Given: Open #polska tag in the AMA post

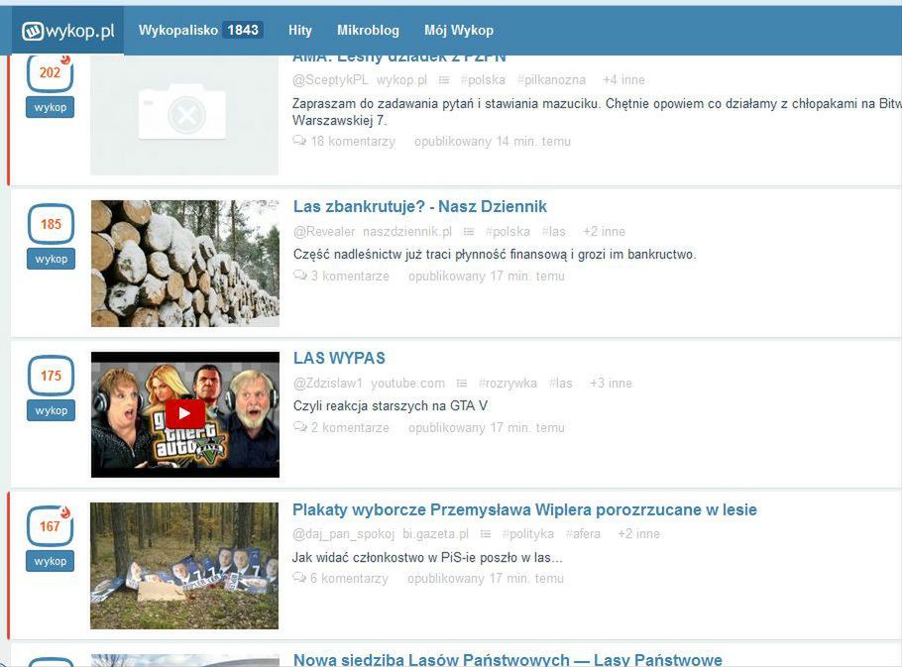Looking at the screenshot, I should coord(483,80).
